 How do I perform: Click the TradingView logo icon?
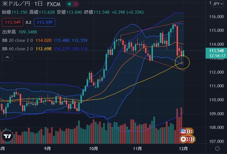point(7,136)
